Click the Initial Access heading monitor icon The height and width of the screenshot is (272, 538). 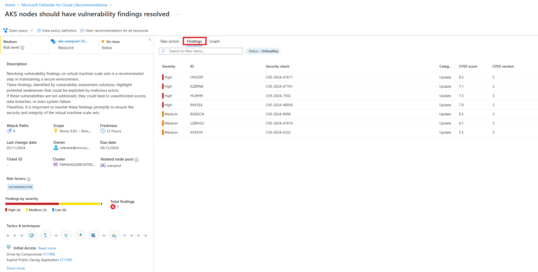(x=9, y=247)
